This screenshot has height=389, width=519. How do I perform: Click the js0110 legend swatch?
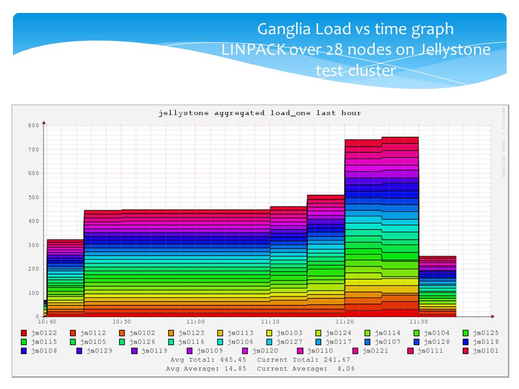pos(300,351)
